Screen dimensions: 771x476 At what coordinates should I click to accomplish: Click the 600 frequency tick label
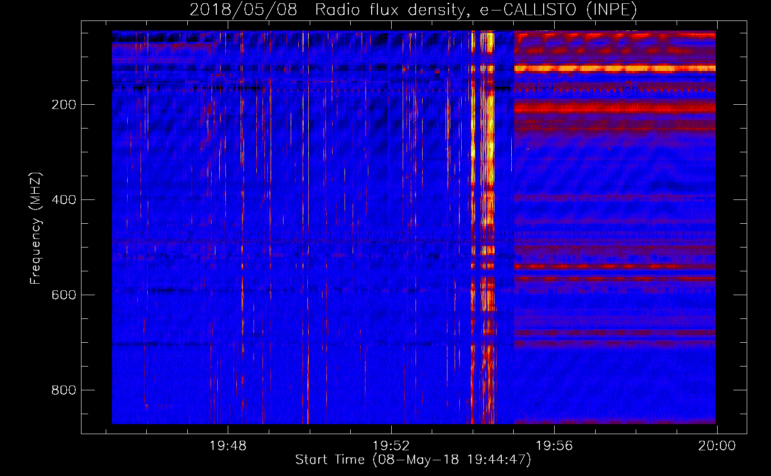click(64, 295)
